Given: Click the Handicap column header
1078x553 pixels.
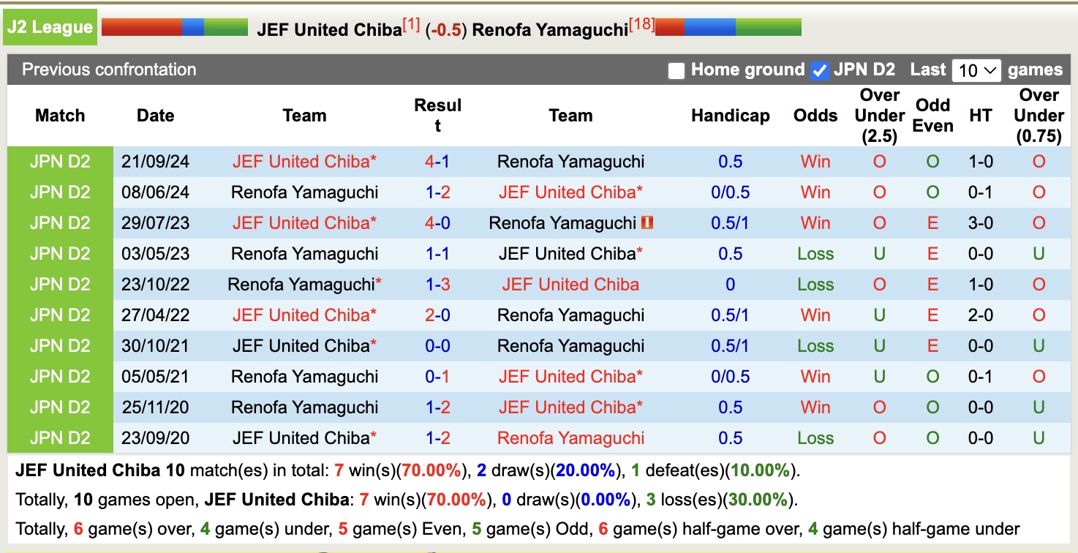Looking at the screenshot, I should [x=729, y=115].
